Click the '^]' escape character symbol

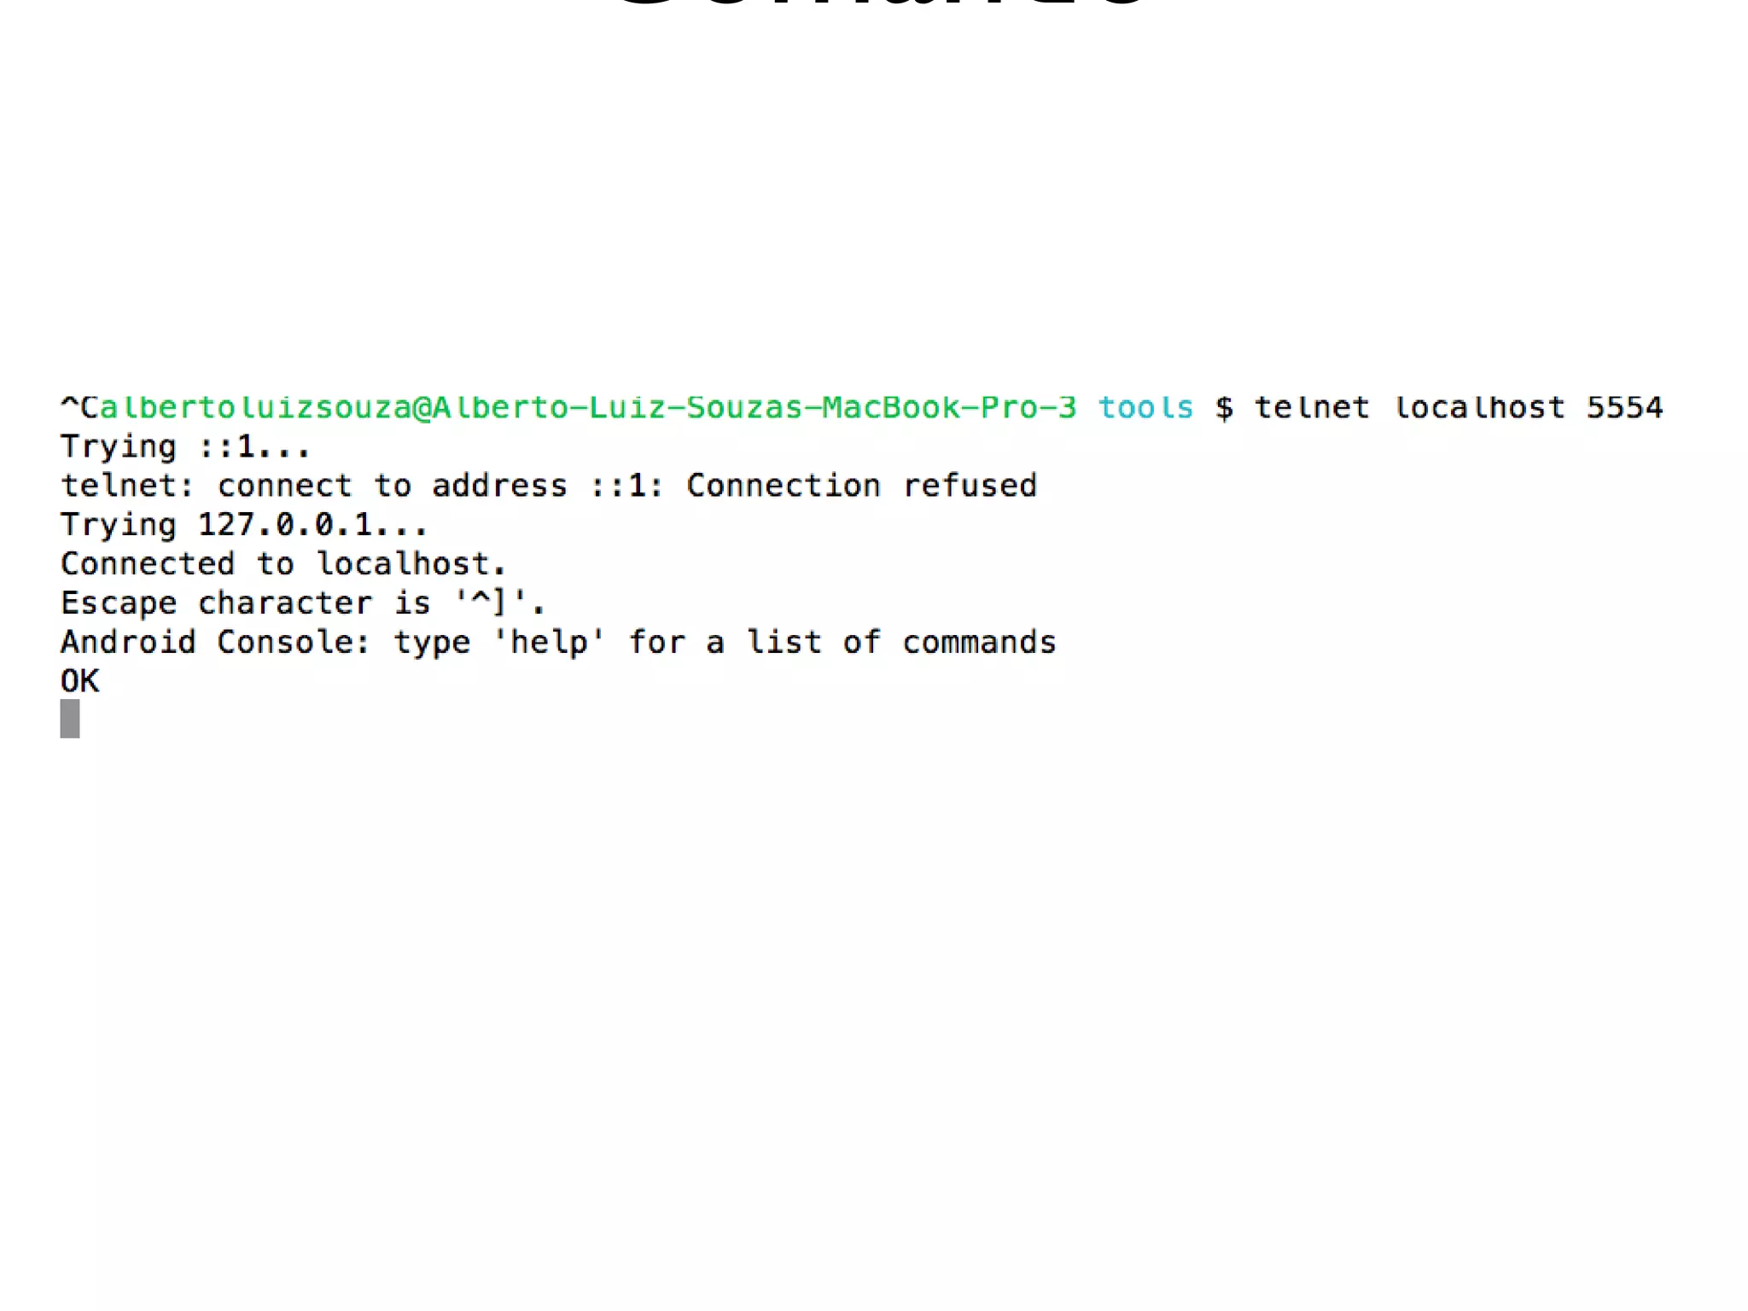489,603
